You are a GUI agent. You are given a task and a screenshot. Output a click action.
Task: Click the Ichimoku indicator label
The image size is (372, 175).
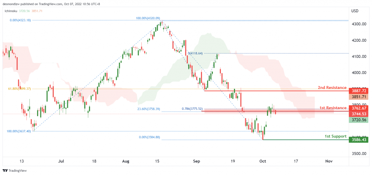click(11, 11)
